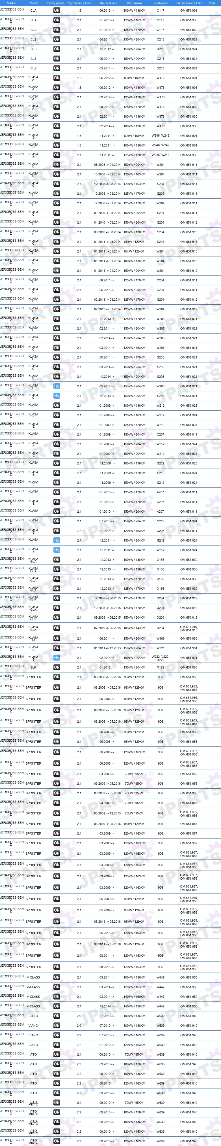221x1146 pixels.
Task: Click the Hy icon for Klasa E W212 12.2011
Action: coord(57,550)
